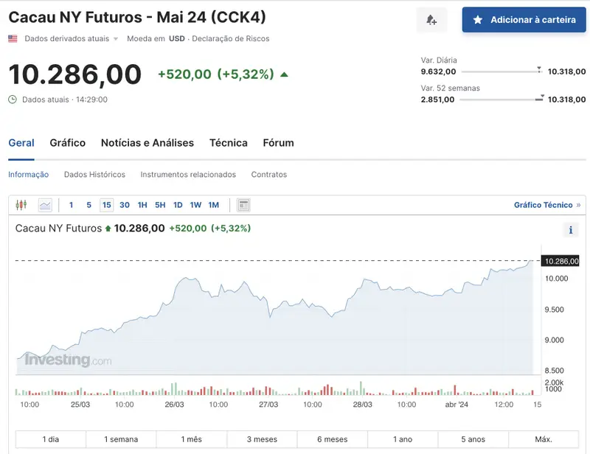Click the green up arrow by price change
The height and width of the screenshot is (454, 590).
285,74
